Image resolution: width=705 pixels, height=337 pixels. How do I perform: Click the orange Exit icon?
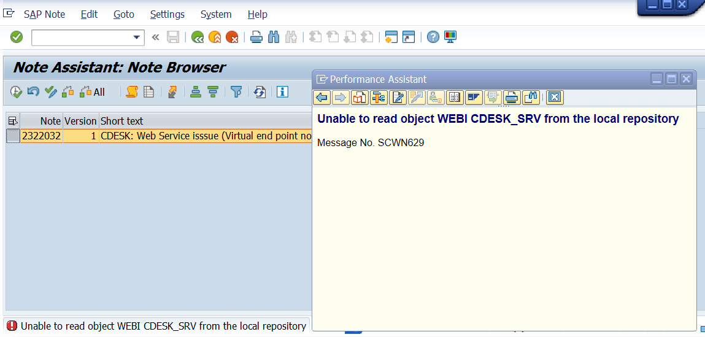(215, 37)
